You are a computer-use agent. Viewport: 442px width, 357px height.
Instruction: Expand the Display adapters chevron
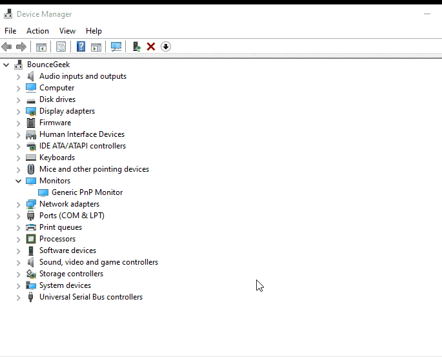(x=18, y=112)
